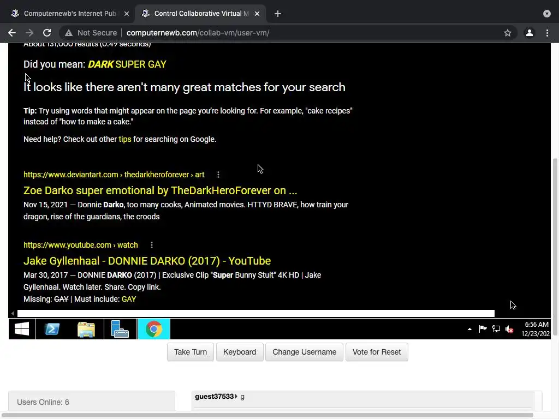Click the 'tips' search help link

125,139
